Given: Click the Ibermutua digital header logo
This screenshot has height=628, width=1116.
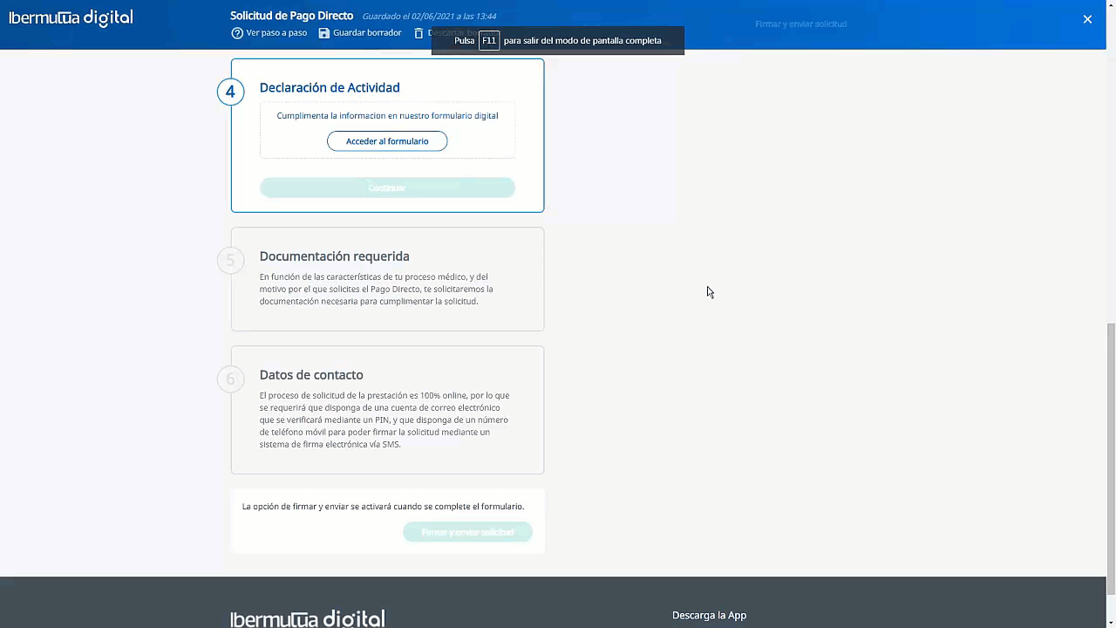Looking at the screenshot, I should coord(71,18).
